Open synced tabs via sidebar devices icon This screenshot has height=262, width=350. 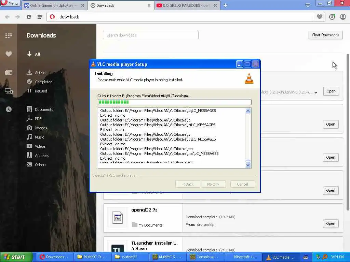tap(9, 91)
